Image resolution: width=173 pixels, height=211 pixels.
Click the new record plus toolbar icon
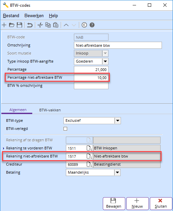coord(4,25)
